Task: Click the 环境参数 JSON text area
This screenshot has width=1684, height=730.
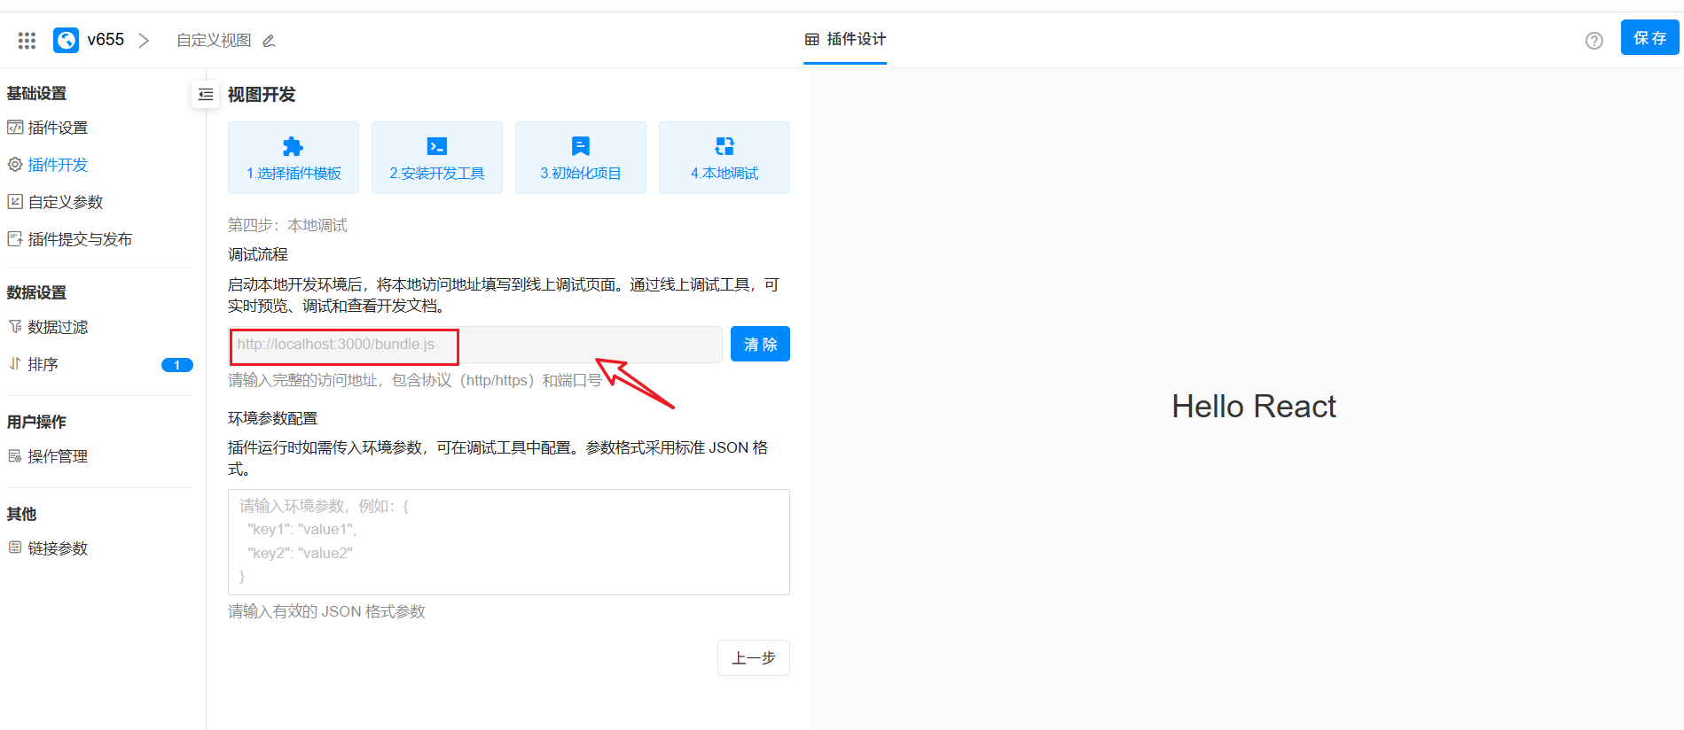Action: [508, 542]
